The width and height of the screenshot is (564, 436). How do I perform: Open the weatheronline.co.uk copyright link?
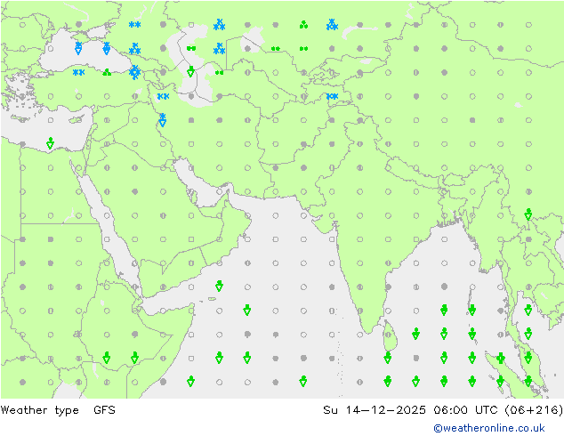coord(489,428)
